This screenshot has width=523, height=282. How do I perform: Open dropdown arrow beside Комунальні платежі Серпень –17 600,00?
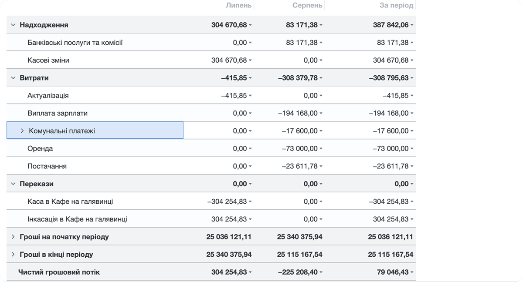(x=321, y=131)
